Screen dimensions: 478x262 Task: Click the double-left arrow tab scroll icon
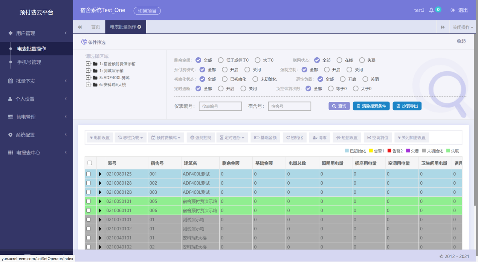coord(79,27)
